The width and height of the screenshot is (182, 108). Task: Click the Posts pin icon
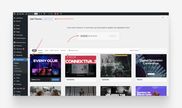(x=14, y=25)
